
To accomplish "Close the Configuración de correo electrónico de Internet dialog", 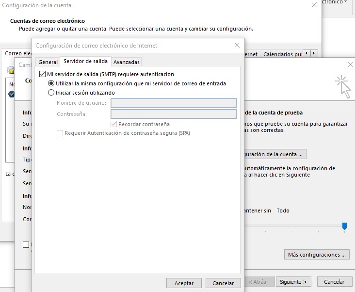I will pyautogui.click(x=237, y=45).
